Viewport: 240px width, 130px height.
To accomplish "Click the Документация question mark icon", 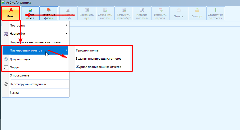I will tap(6, 59).
